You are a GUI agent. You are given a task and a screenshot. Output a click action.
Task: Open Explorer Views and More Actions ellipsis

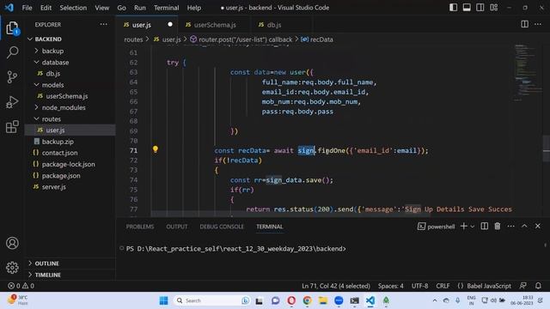[x=103, y=24]
